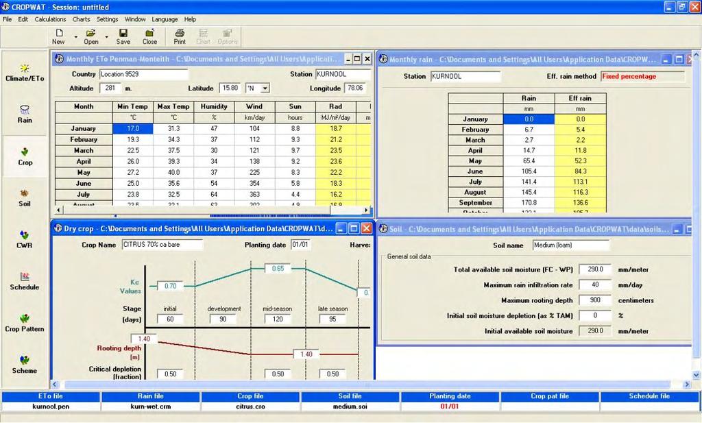Viewport: 702px width, 423px height.
Task: Open the Crop Pattern module in sidebar
Action: pyautogui.click(x=25, y=323)
